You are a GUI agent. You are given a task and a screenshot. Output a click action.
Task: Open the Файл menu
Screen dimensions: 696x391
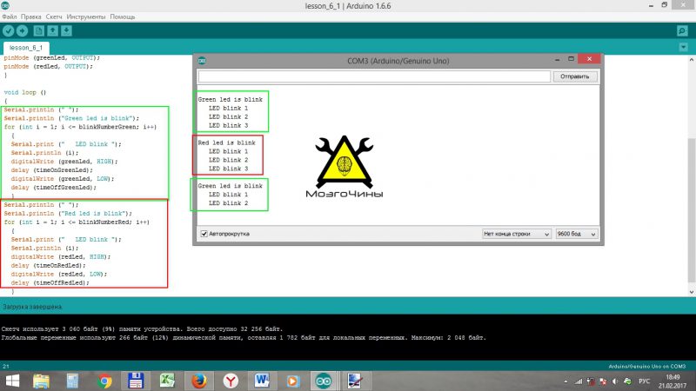tap(10, 17)
